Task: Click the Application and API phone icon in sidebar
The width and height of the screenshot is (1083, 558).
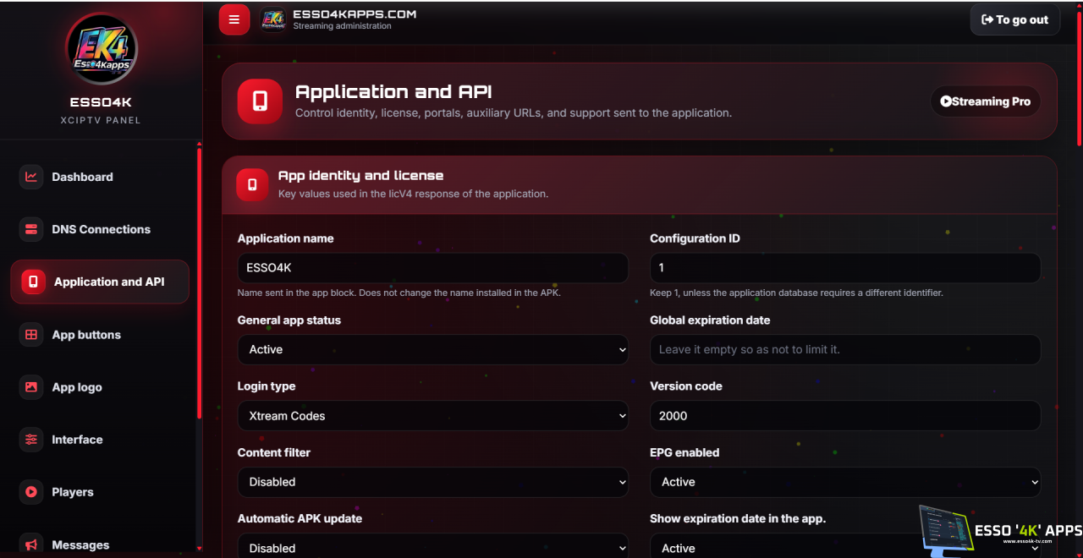Action: pyautogui.click(x=33, y=282)
